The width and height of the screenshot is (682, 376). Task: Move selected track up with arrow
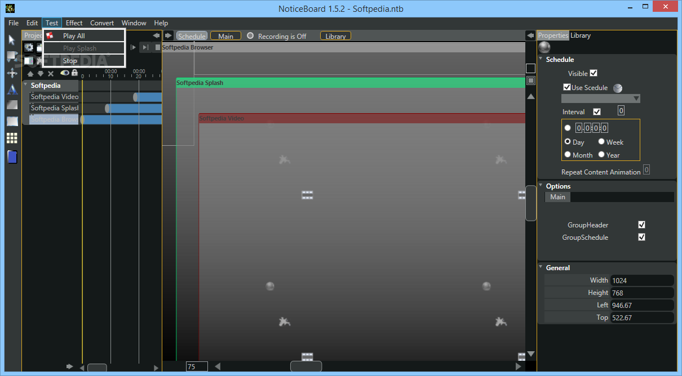tap(30, 73)
